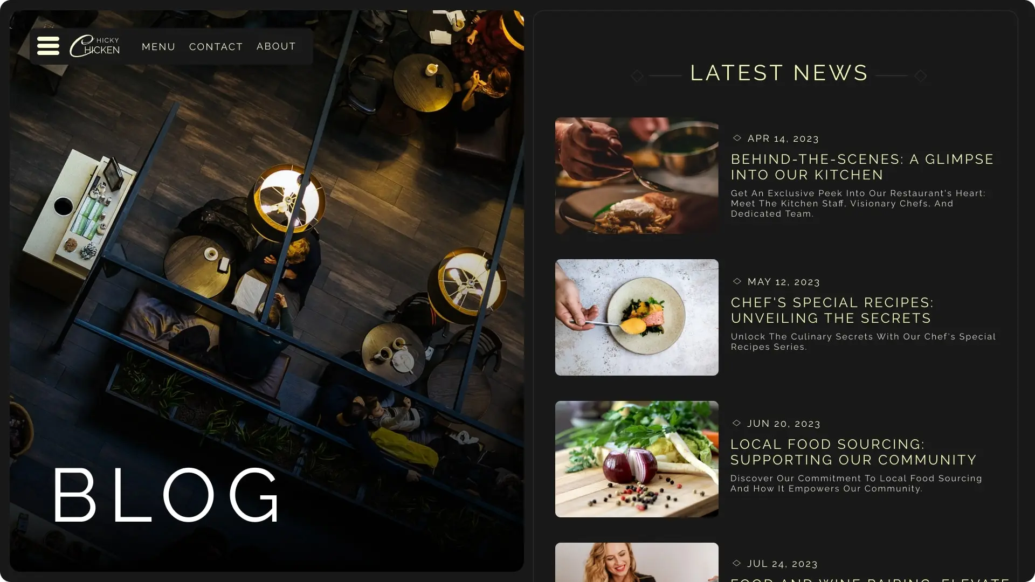
Task: Open the ABOUT navigation link
Action: click(276, 46)
